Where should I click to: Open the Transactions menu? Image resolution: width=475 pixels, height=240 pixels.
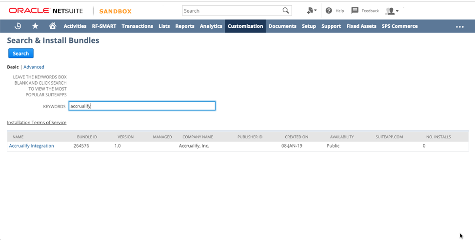tap(137, 26)
